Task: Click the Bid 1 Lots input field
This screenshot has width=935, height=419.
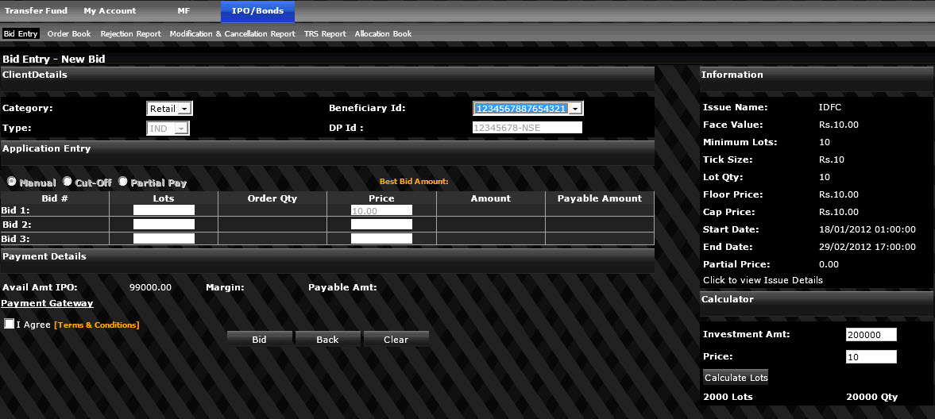Action: point(164,210)
